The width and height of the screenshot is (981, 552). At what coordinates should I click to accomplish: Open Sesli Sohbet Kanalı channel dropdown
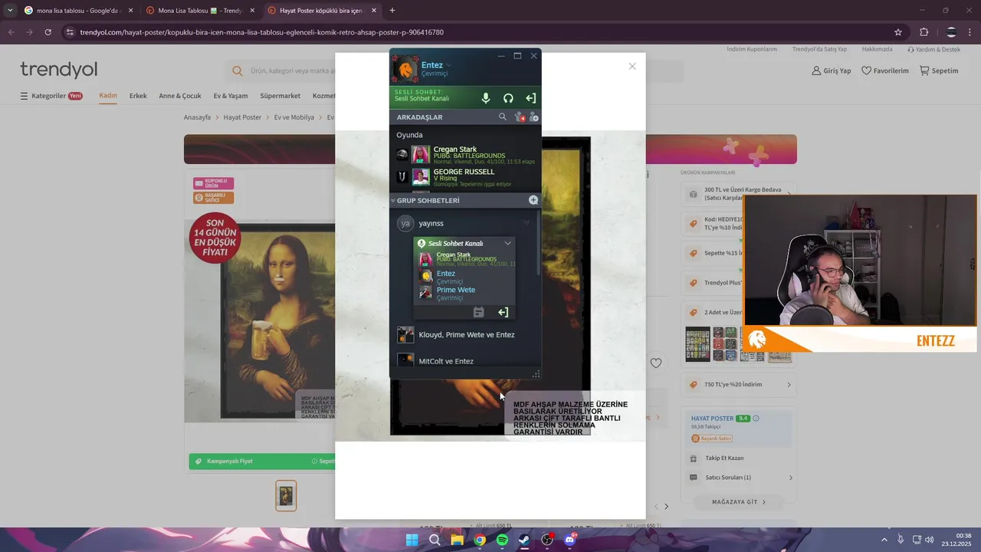point(507,243)
